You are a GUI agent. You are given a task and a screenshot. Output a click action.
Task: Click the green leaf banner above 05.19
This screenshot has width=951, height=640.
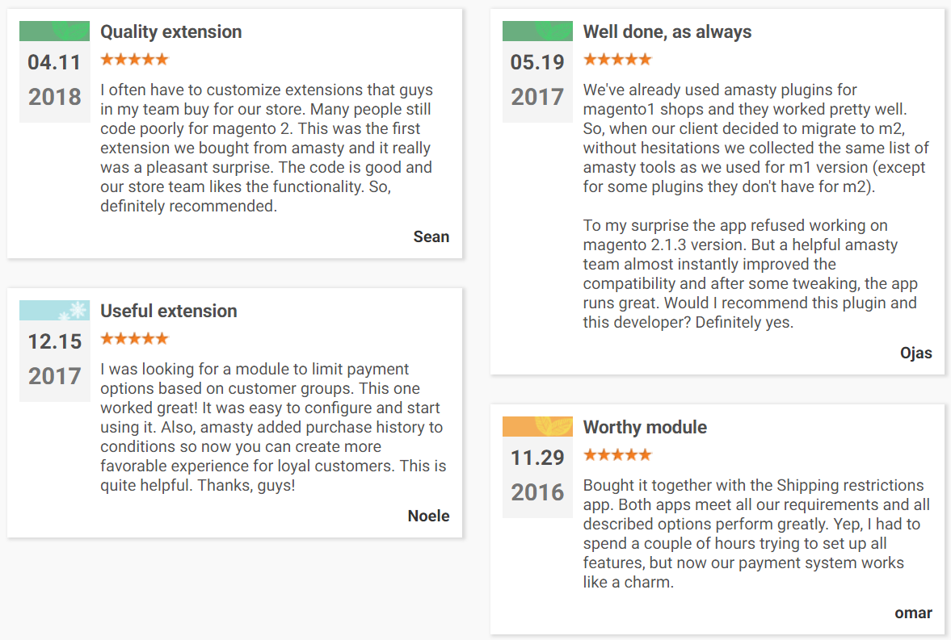pyautogui.click(x=537, y=31)
